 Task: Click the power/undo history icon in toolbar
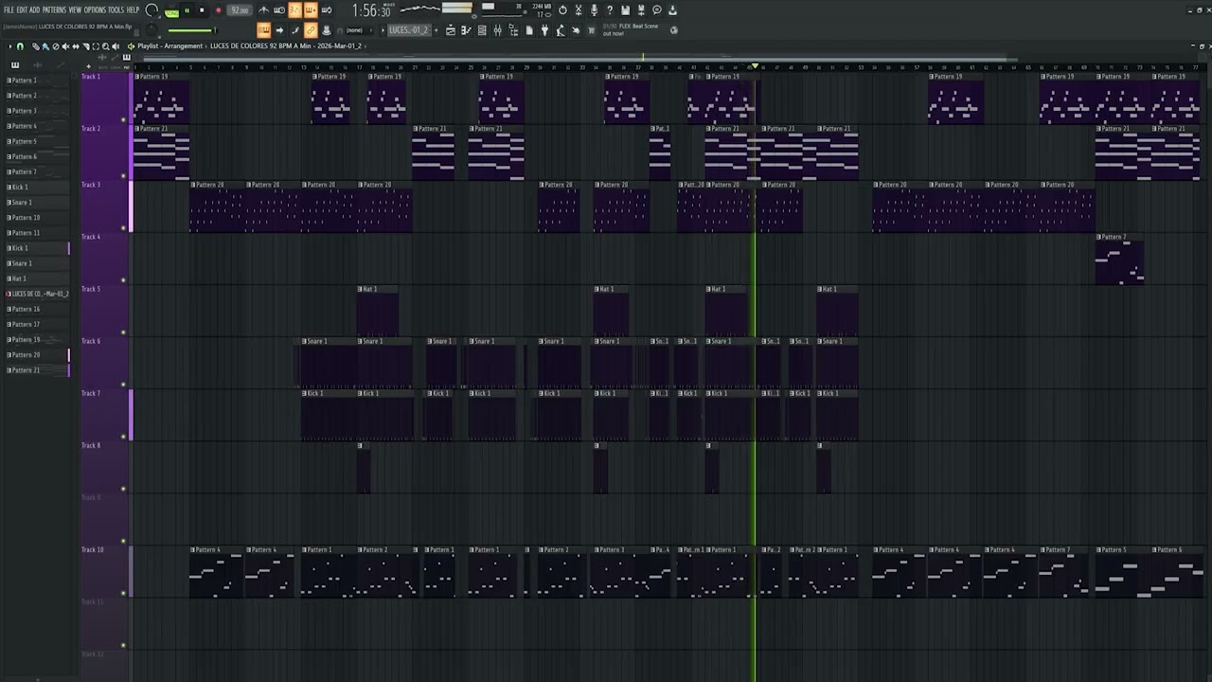point(562,10)
